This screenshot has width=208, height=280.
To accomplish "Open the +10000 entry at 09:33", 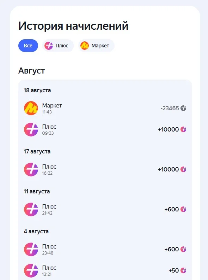I will pos(105,129).
